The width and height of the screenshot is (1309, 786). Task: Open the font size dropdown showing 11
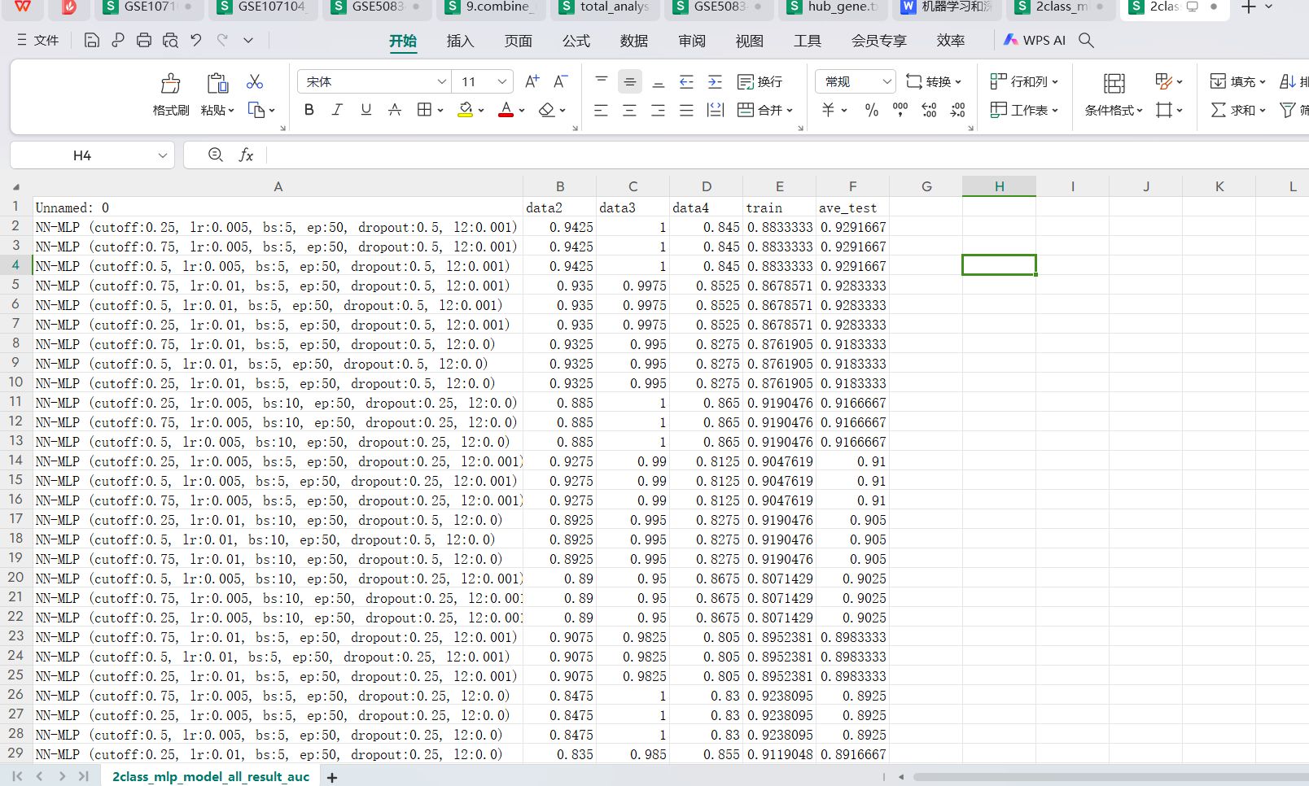point(502,81)
